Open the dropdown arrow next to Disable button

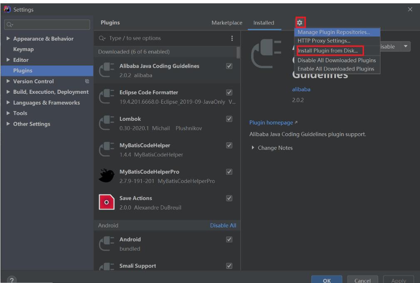406,47
